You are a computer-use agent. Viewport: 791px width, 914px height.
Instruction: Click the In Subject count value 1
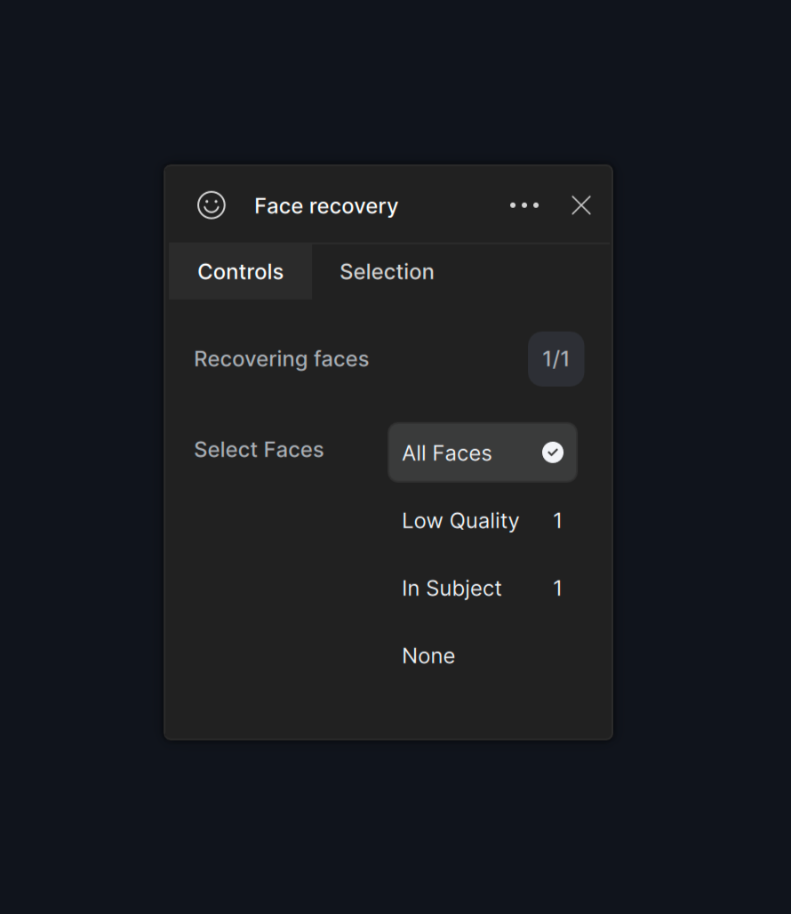[557, 589]
